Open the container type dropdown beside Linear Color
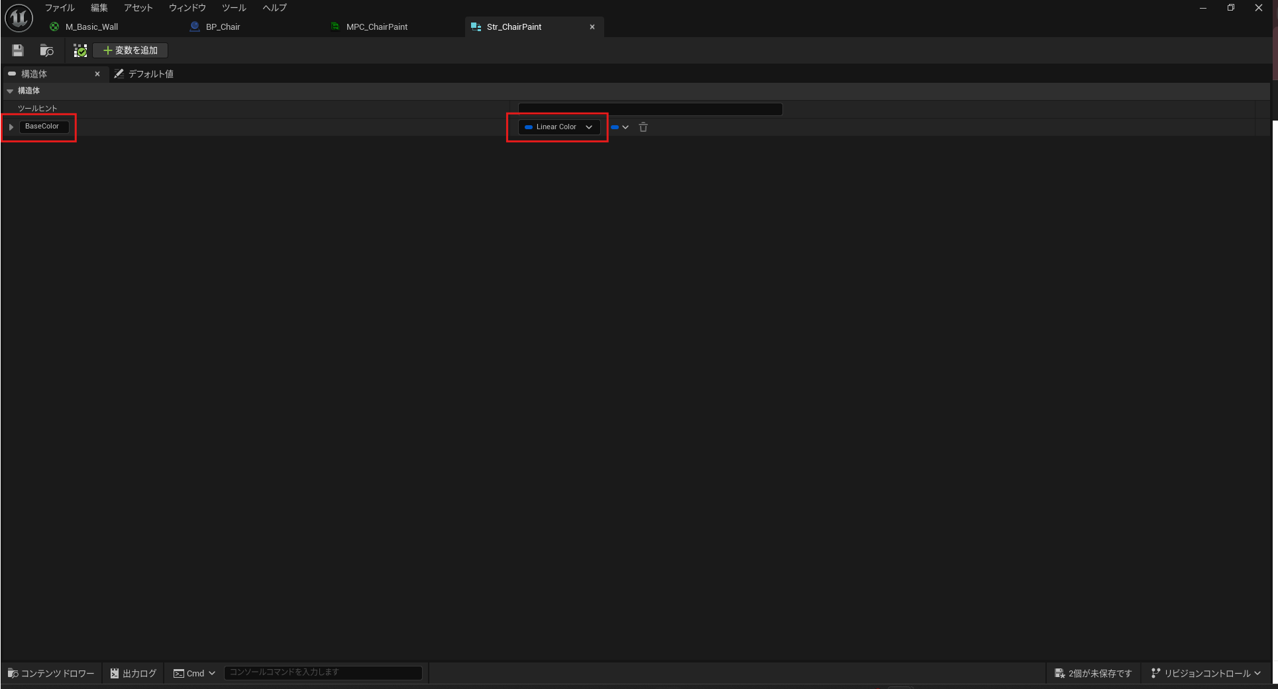The width and height of the screenshot is (1278, 689). point(619,127)
